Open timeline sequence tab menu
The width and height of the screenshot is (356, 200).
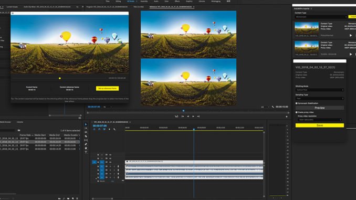click(x=130, y=122)
